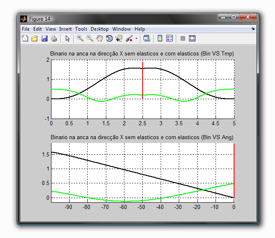
Task: Click Show Plot Tools and Dock Figure
Action: click(192, 39)
